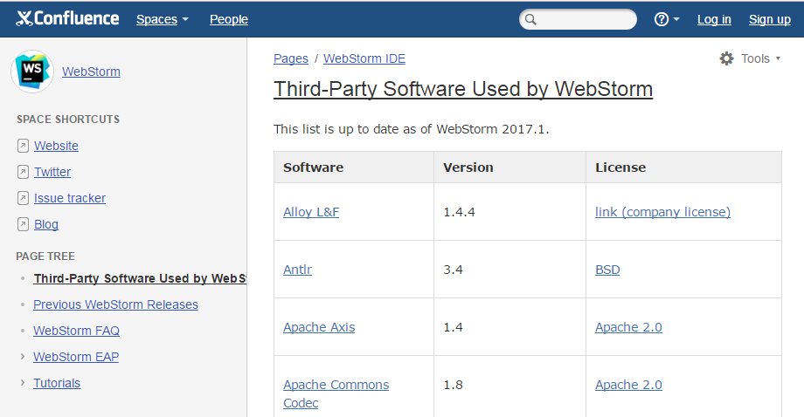Viewport: 804px width, 417px height.
Task: Click the WebStorm 2017.1 up-to-date text
Action: (412, 129)
